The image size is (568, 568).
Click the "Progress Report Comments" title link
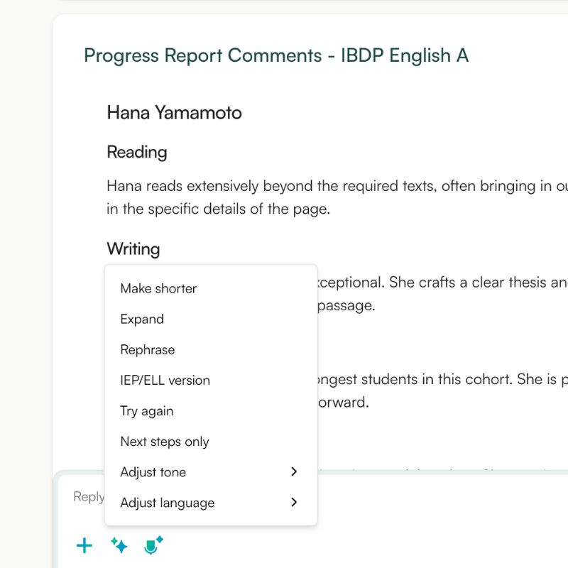coord(277,55)
